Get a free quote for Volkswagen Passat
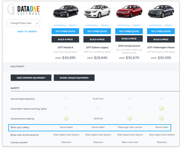 [x=161, y=31]
